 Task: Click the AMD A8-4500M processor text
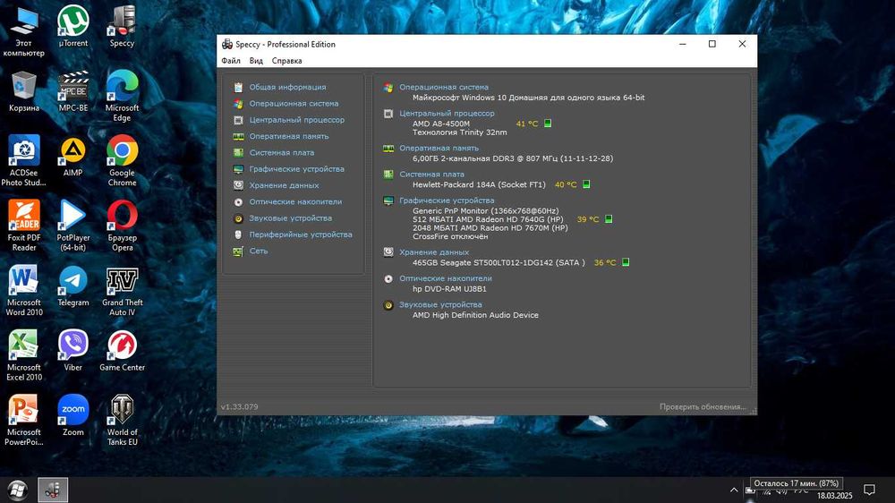(x=441, y=124)
